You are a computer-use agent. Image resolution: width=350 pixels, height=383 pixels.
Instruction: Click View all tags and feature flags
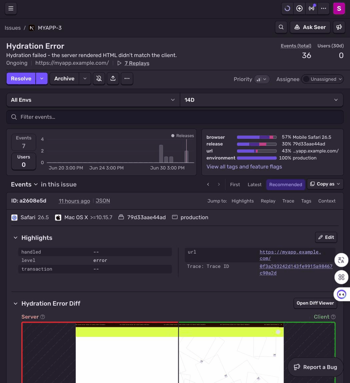click(244, 166)
